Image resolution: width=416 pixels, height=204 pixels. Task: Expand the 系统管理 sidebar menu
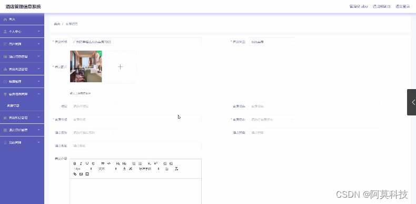coord(22,142)
